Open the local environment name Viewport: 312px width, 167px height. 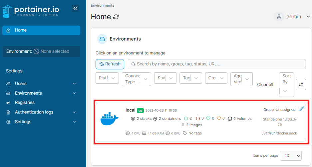point(130,110)
